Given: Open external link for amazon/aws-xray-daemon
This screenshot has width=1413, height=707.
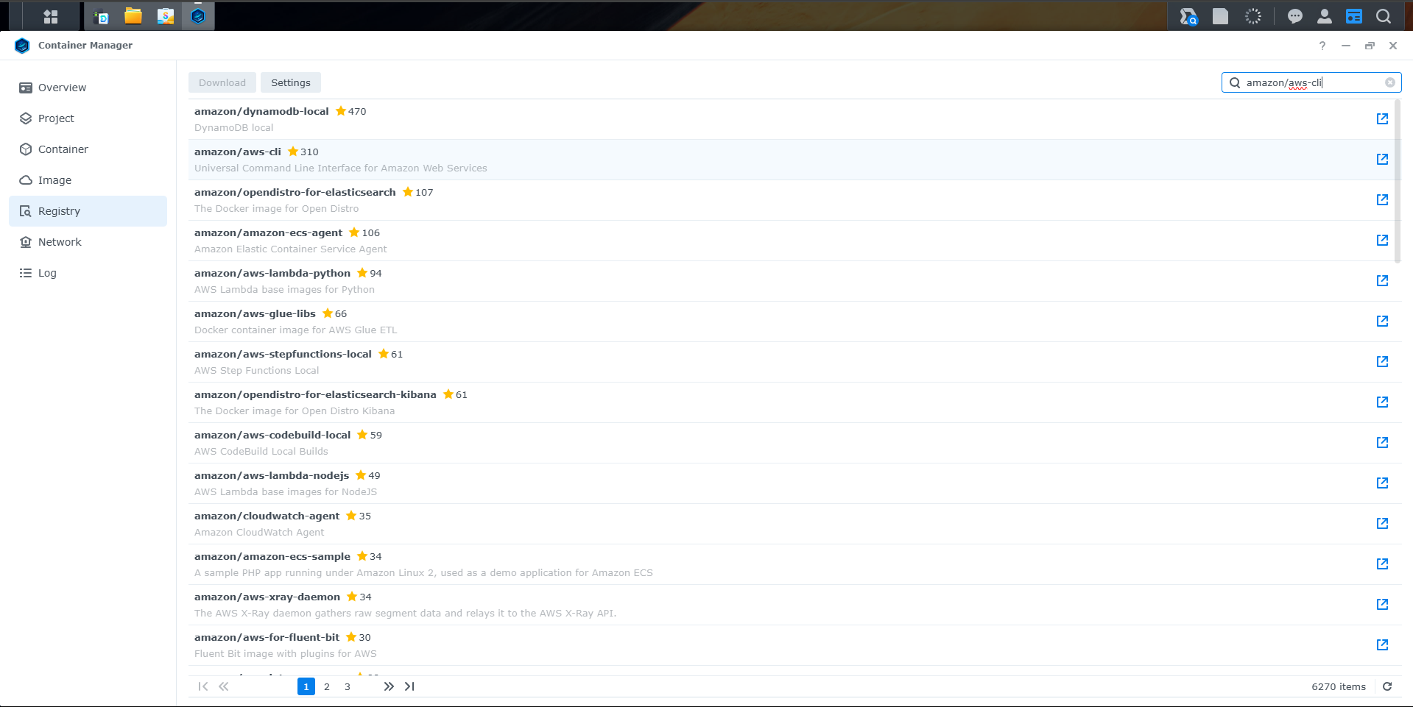Looking at the screenshot, I should coord(1382,605).
